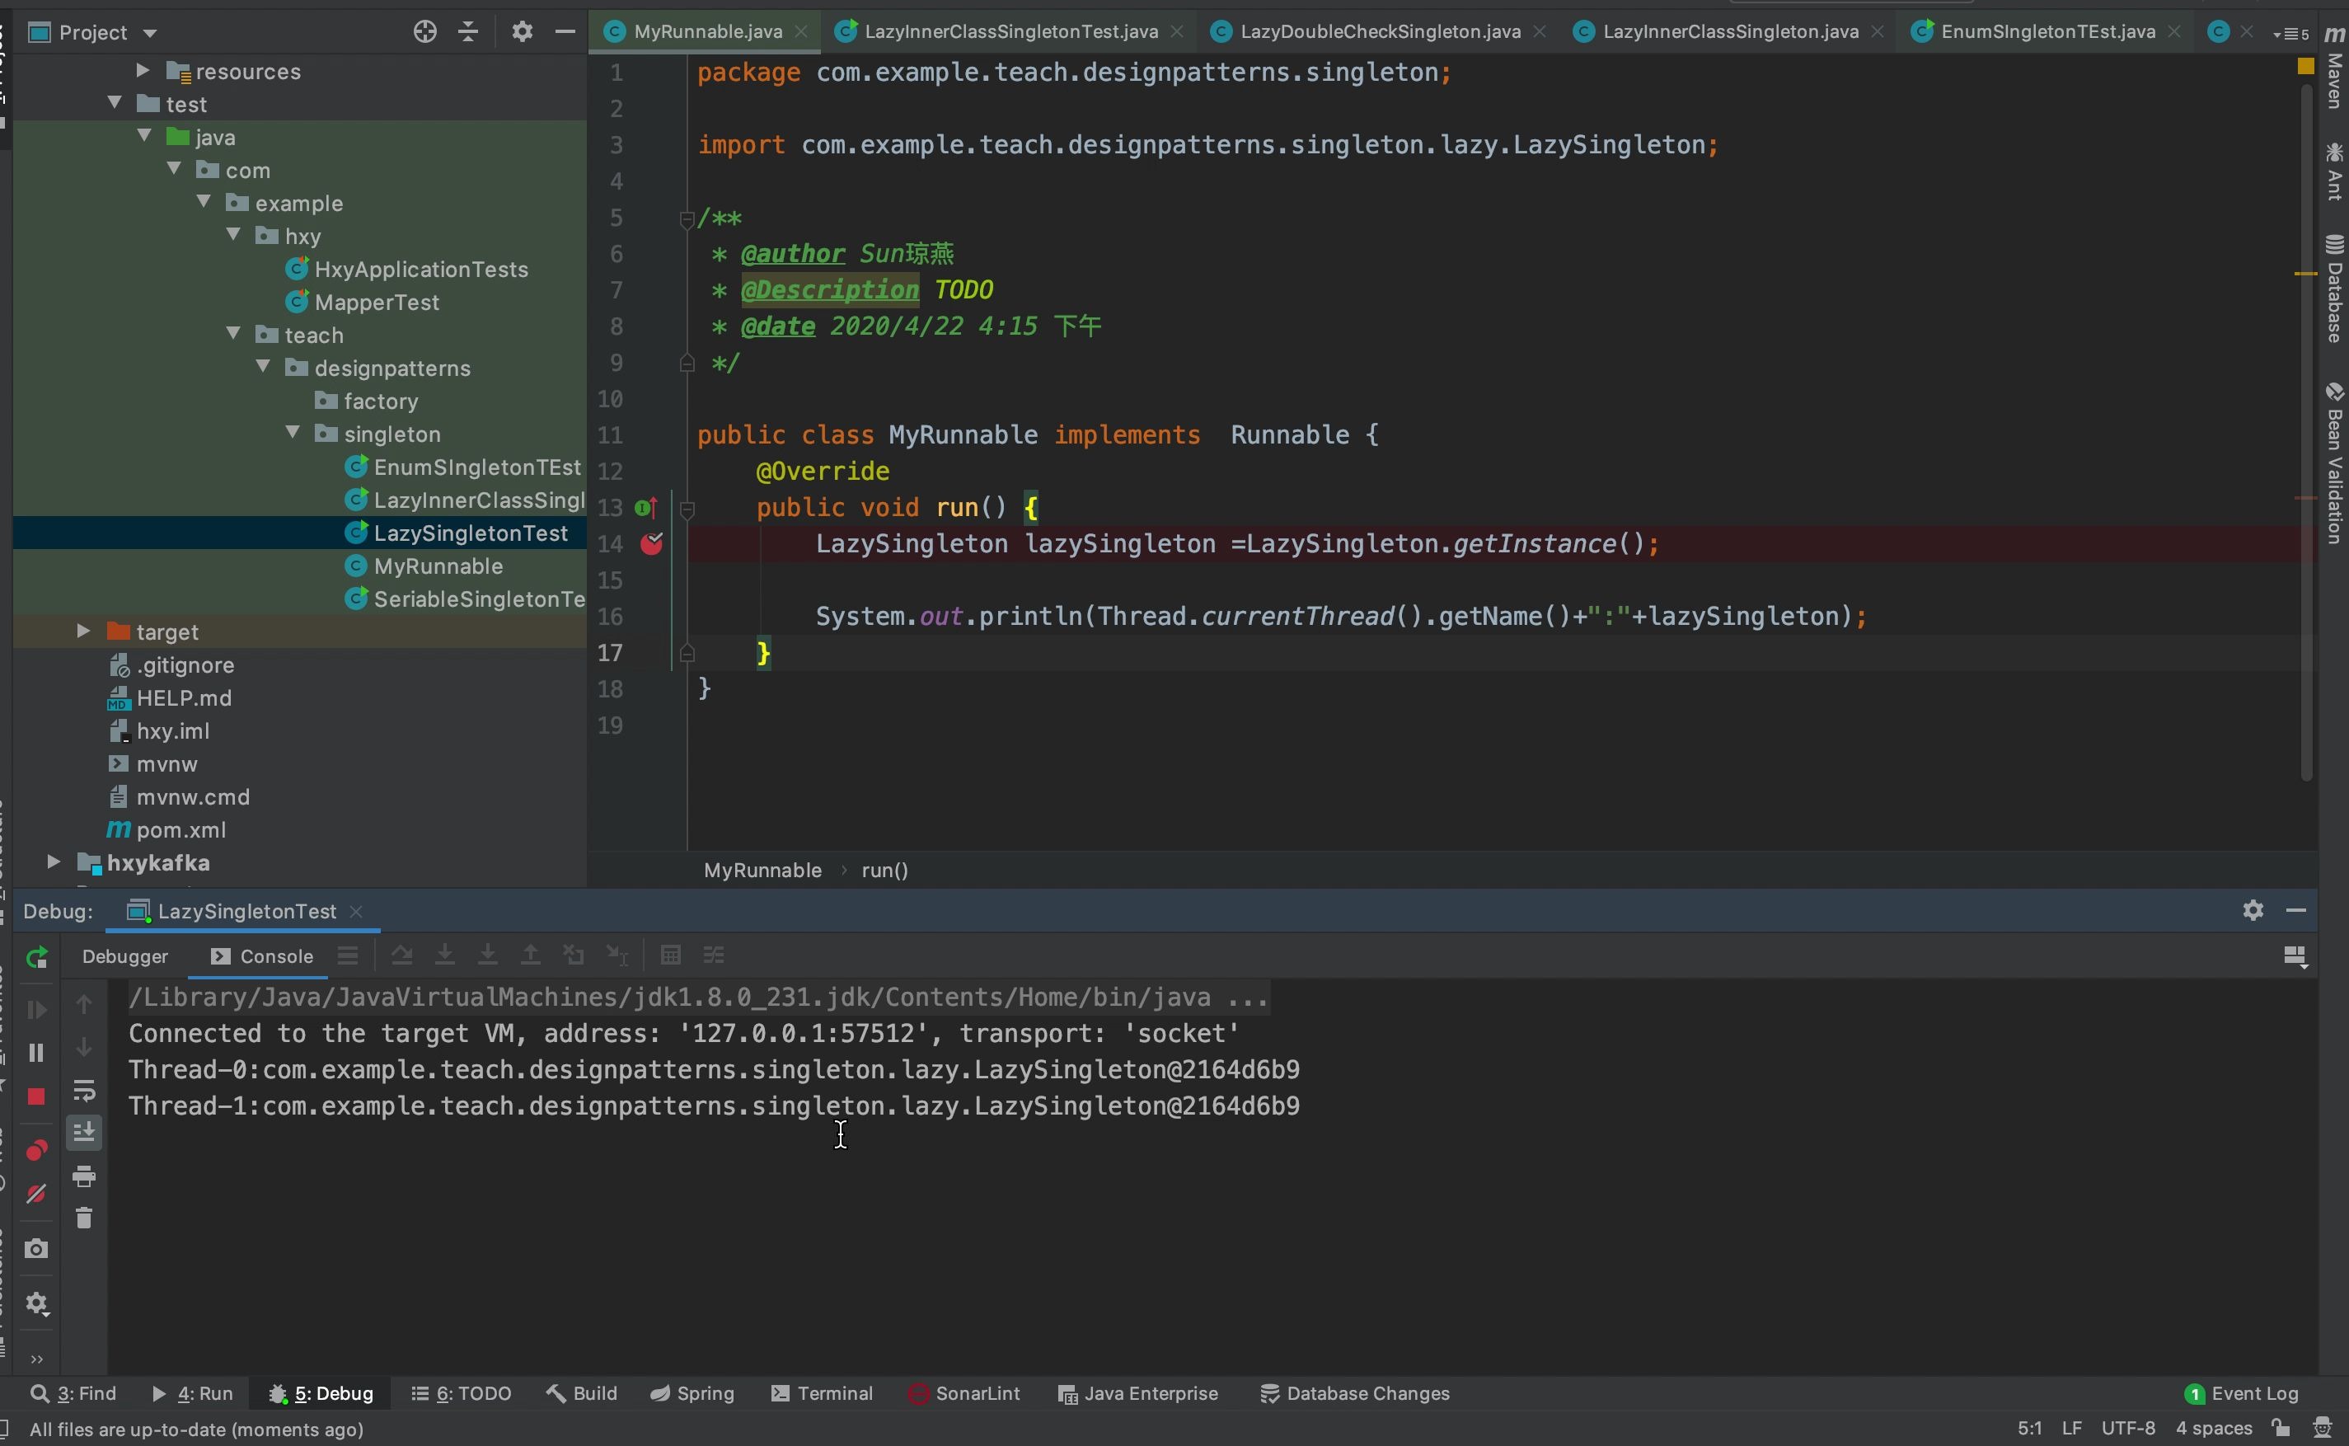Expand the target folder

(x=83, y=631)
